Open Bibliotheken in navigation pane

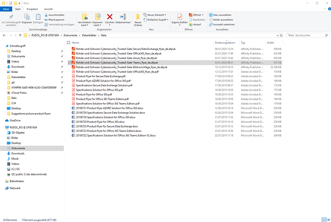pyautogui.click(x=14, y=181)
